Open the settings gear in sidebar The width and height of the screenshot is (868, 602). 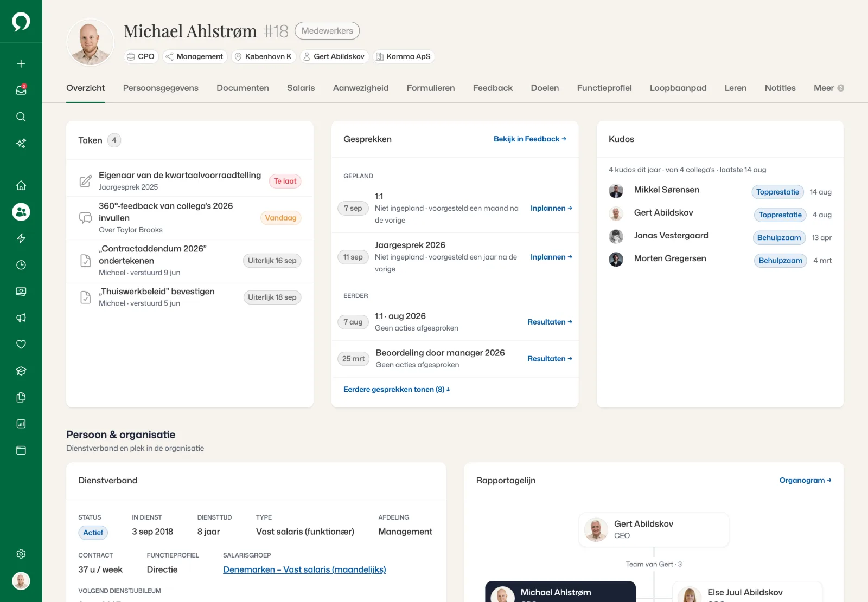(21, 554)
